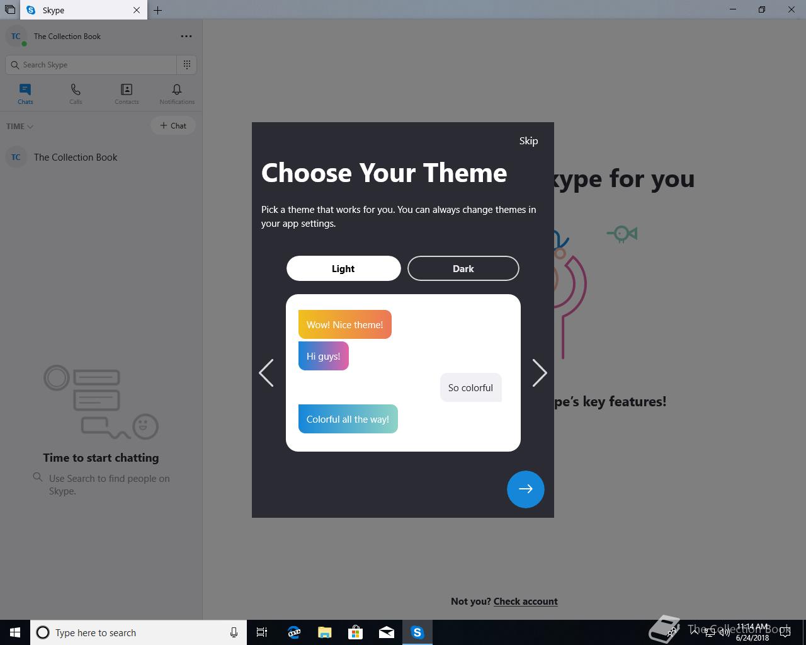Image resolution: width=806 pixels, height=645 pixels.
Task: Select the Dark theme
Action: pyautogui.click(x=463, y=268)
